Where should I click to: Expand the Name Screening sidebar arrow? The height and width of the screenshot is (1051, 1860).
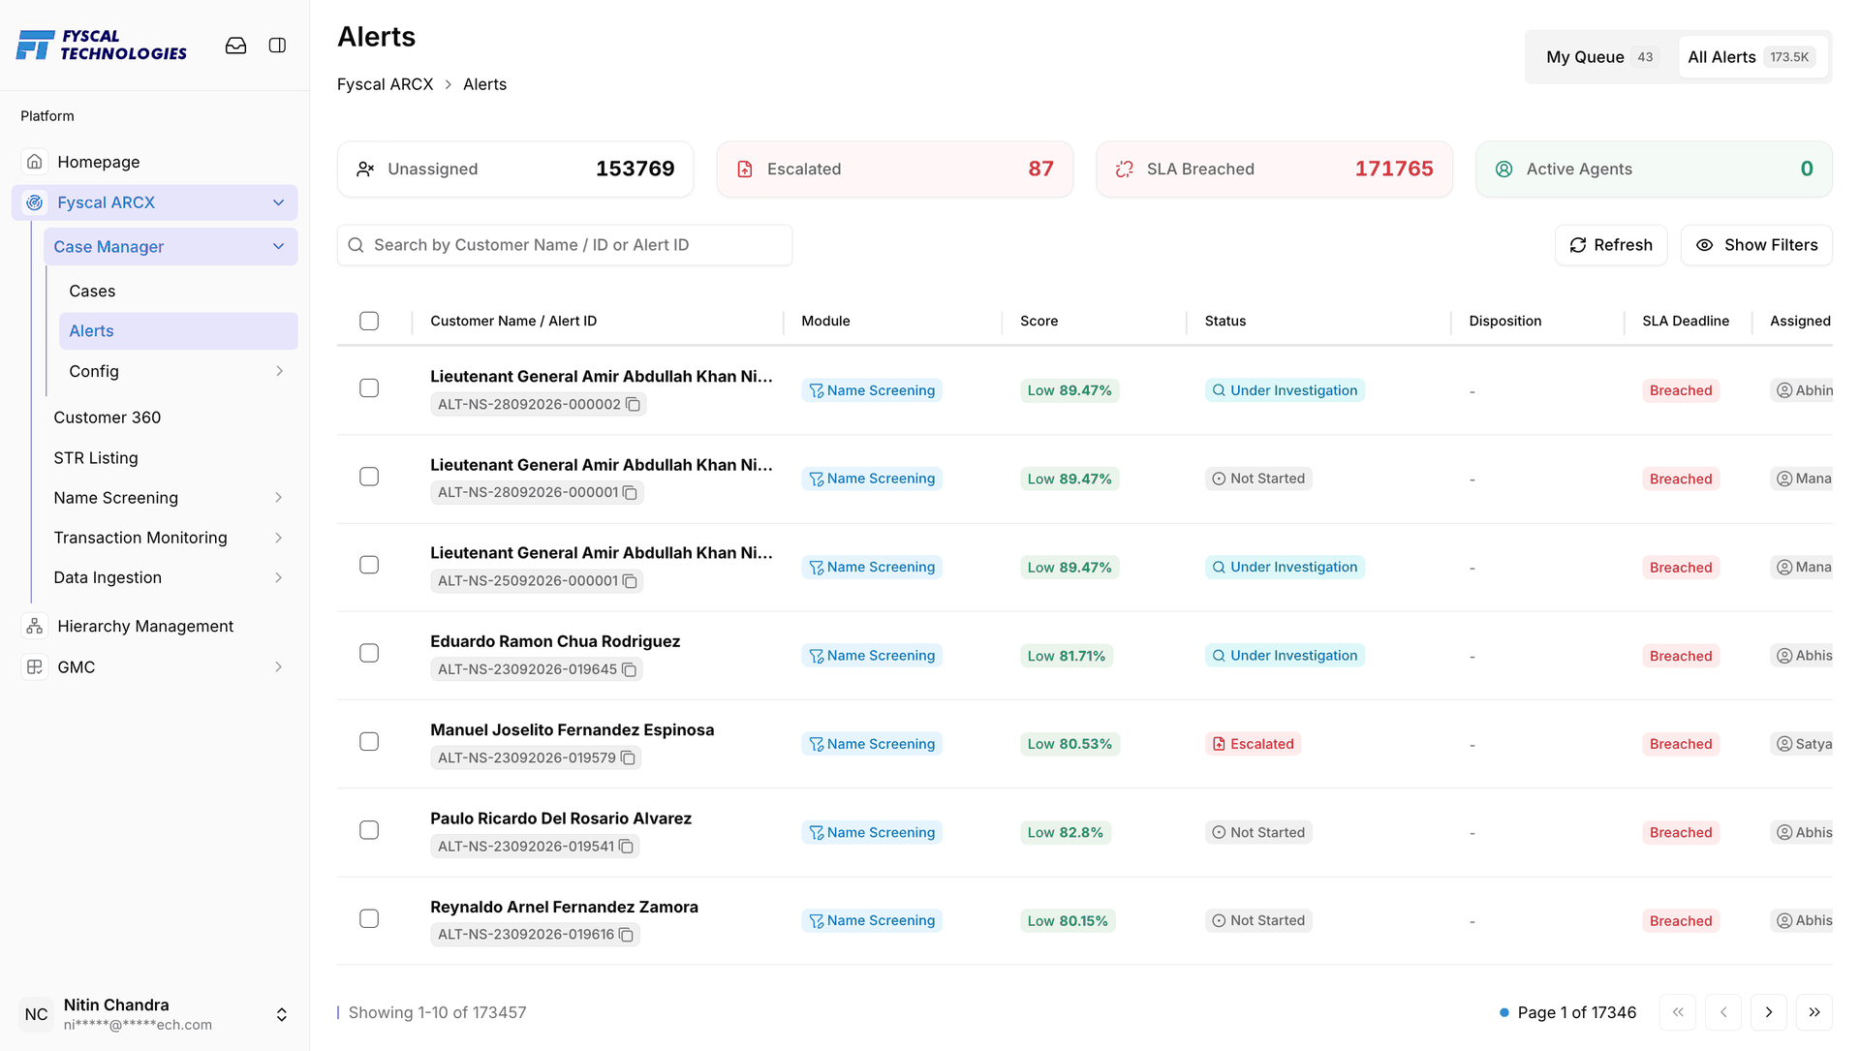pyautogui.click(x=279, y=498)
